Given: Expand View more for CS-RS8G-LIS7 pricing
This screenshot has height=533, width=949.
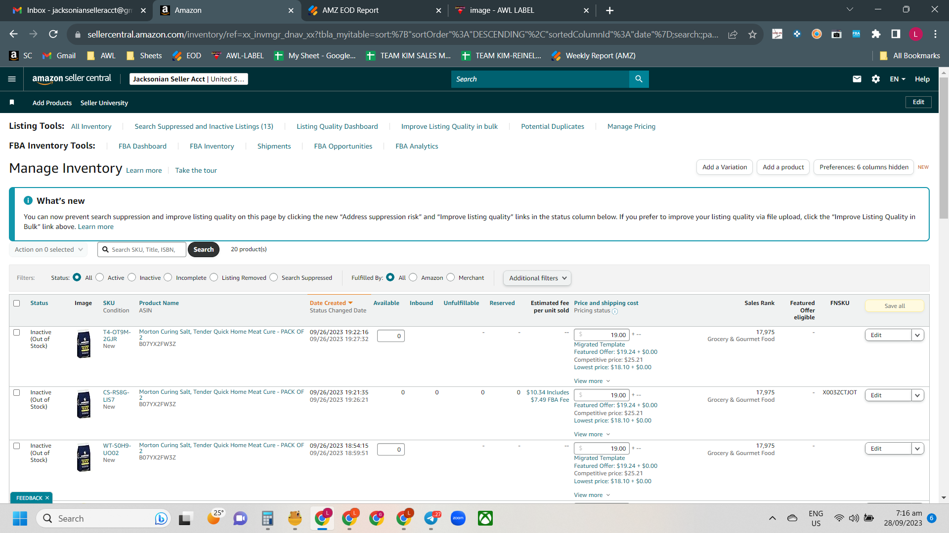Looking at the screenshot, I should [592, 434].
